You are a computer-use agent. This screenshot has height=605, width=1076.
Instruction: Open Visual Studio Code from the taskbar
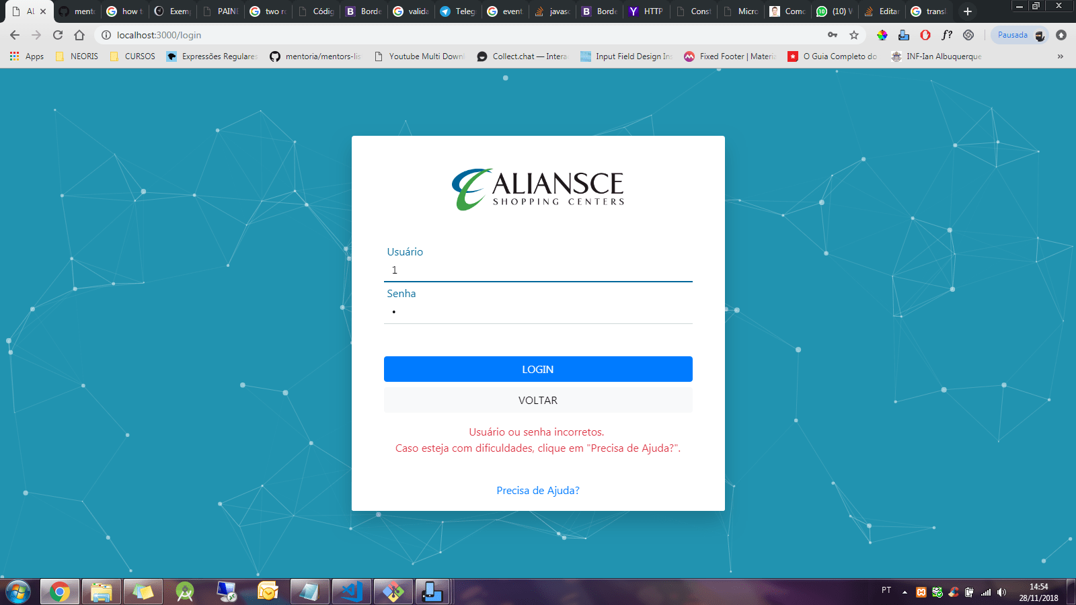pyautogui.click(x=351, y=592)
